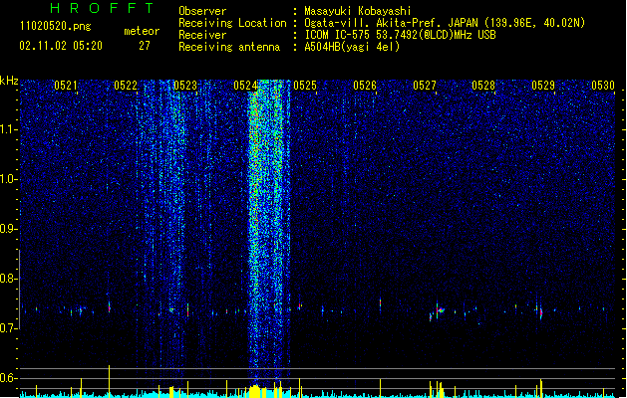Click the Receiving antenna label
627x398 pixels.
coord(229,47)
